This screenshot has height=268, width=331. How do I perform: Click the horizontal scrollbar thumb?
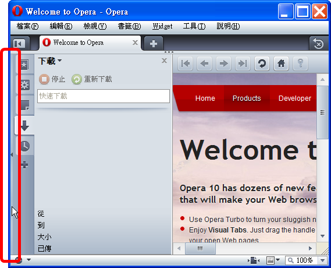pyautogui.click(x=200, y=248)
